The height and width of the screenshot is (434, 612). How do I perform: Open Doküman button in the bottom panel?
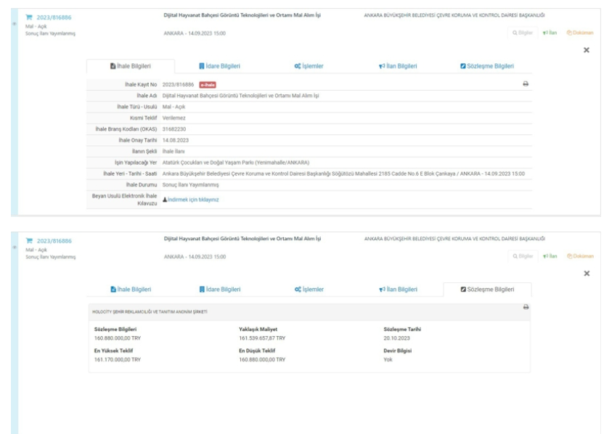(x=579, y=256)
